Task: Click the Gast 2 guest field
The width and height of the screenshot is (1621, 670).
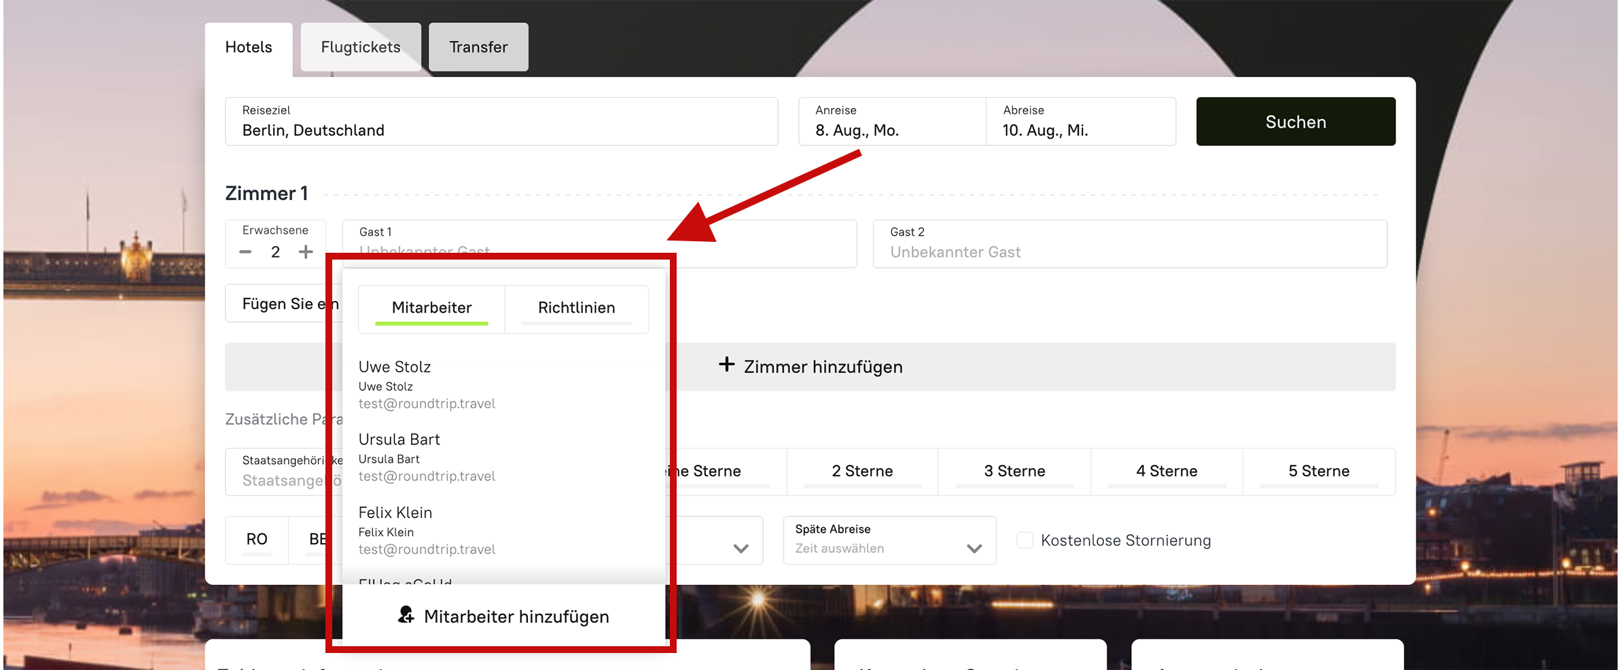Action: pos(1129,244)
